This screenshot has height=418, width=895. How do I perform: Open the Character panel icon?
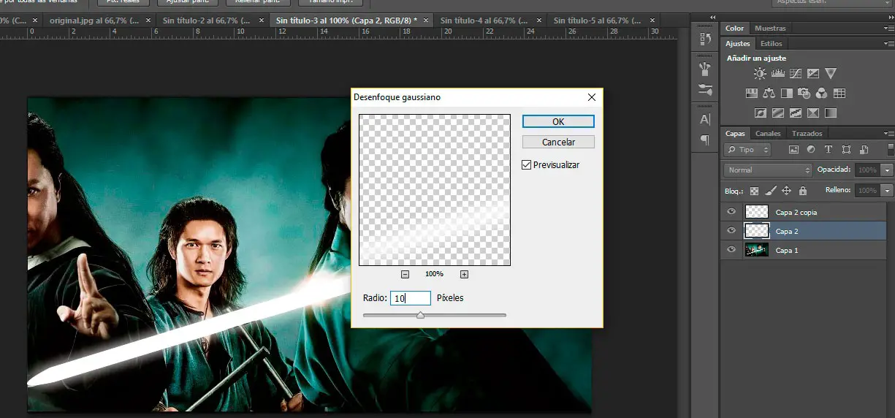pyautogui.click(x=705, y=119)
